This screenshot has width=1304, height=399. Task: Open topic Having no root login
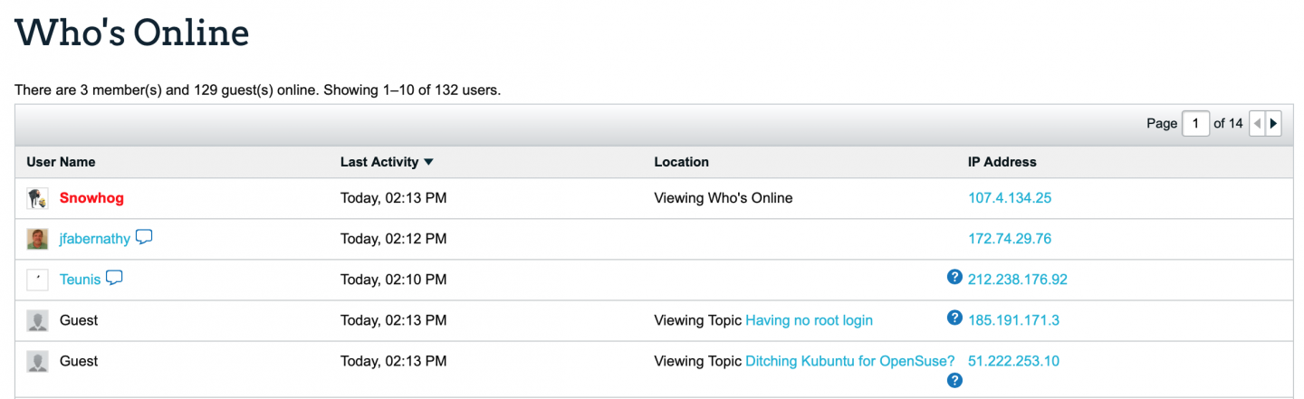tap(809, 320)
